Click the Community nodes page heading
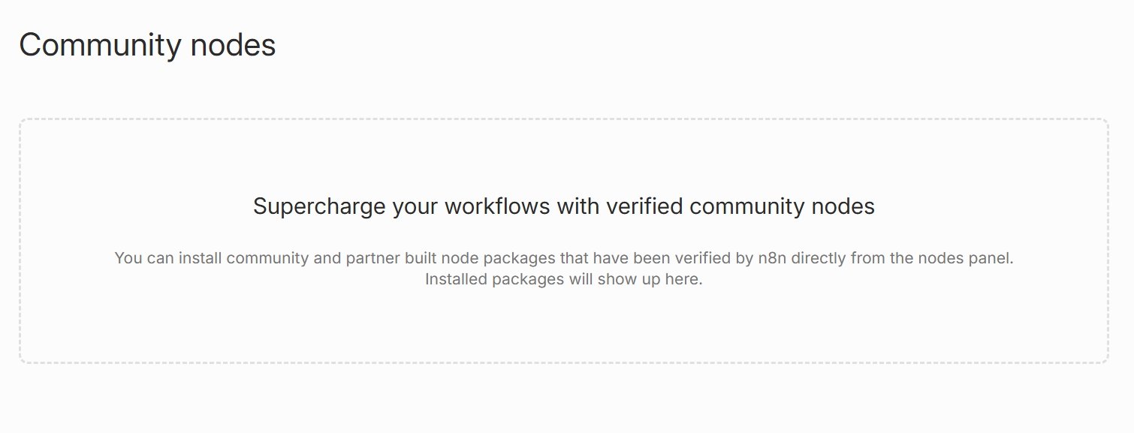 point(147,45)
